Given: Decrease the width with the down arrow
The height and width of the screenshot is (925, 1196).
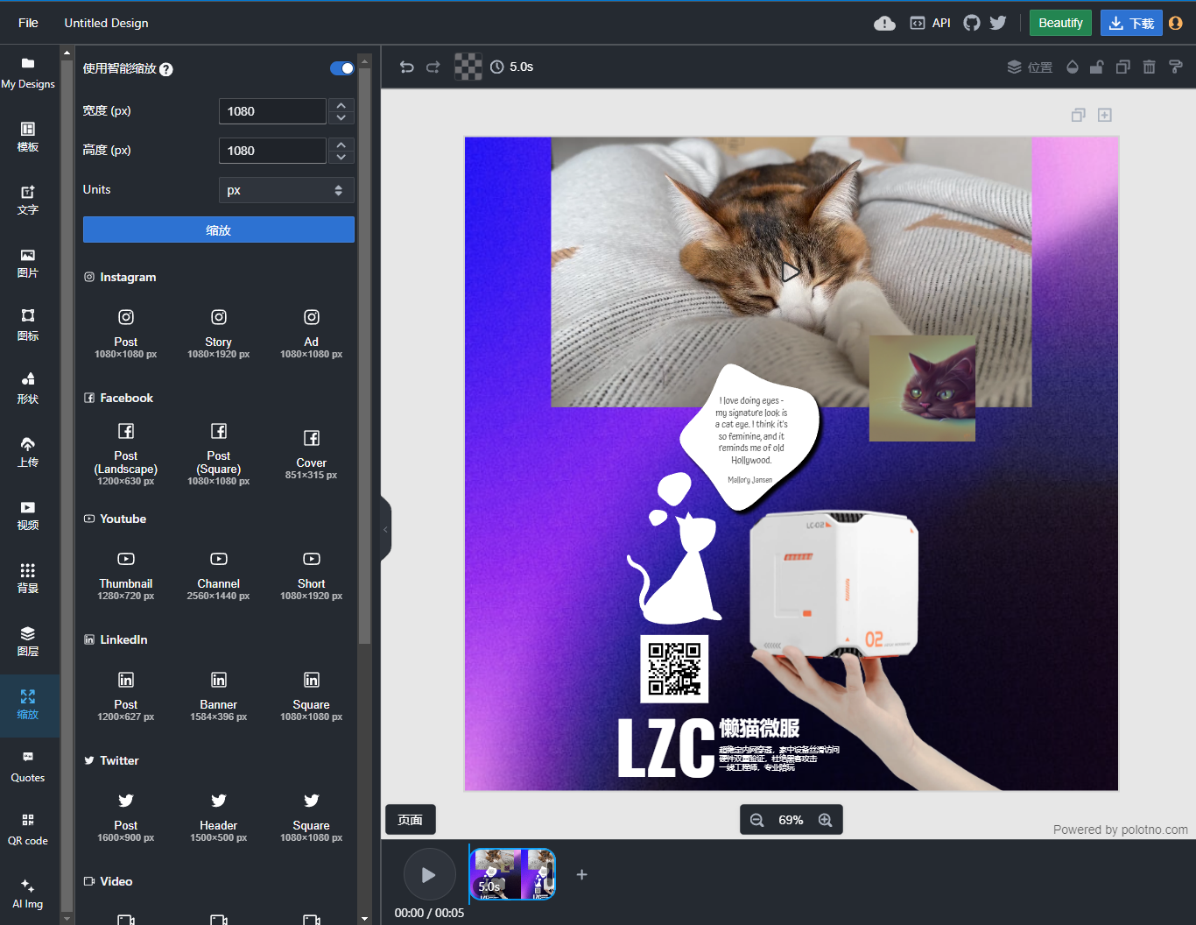Looking at the screenshot, I should coord(341,117).
